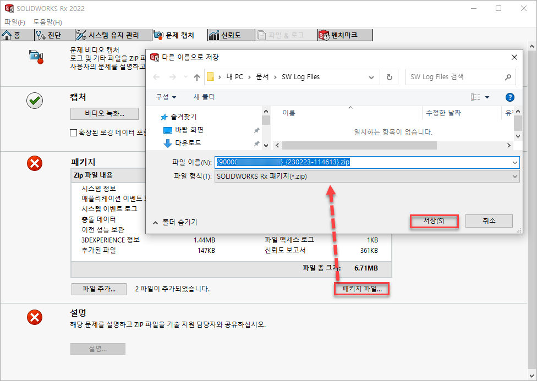Click the 다운로드 pin icon
The width and height of the screenshot is (537, 381).
256,144
